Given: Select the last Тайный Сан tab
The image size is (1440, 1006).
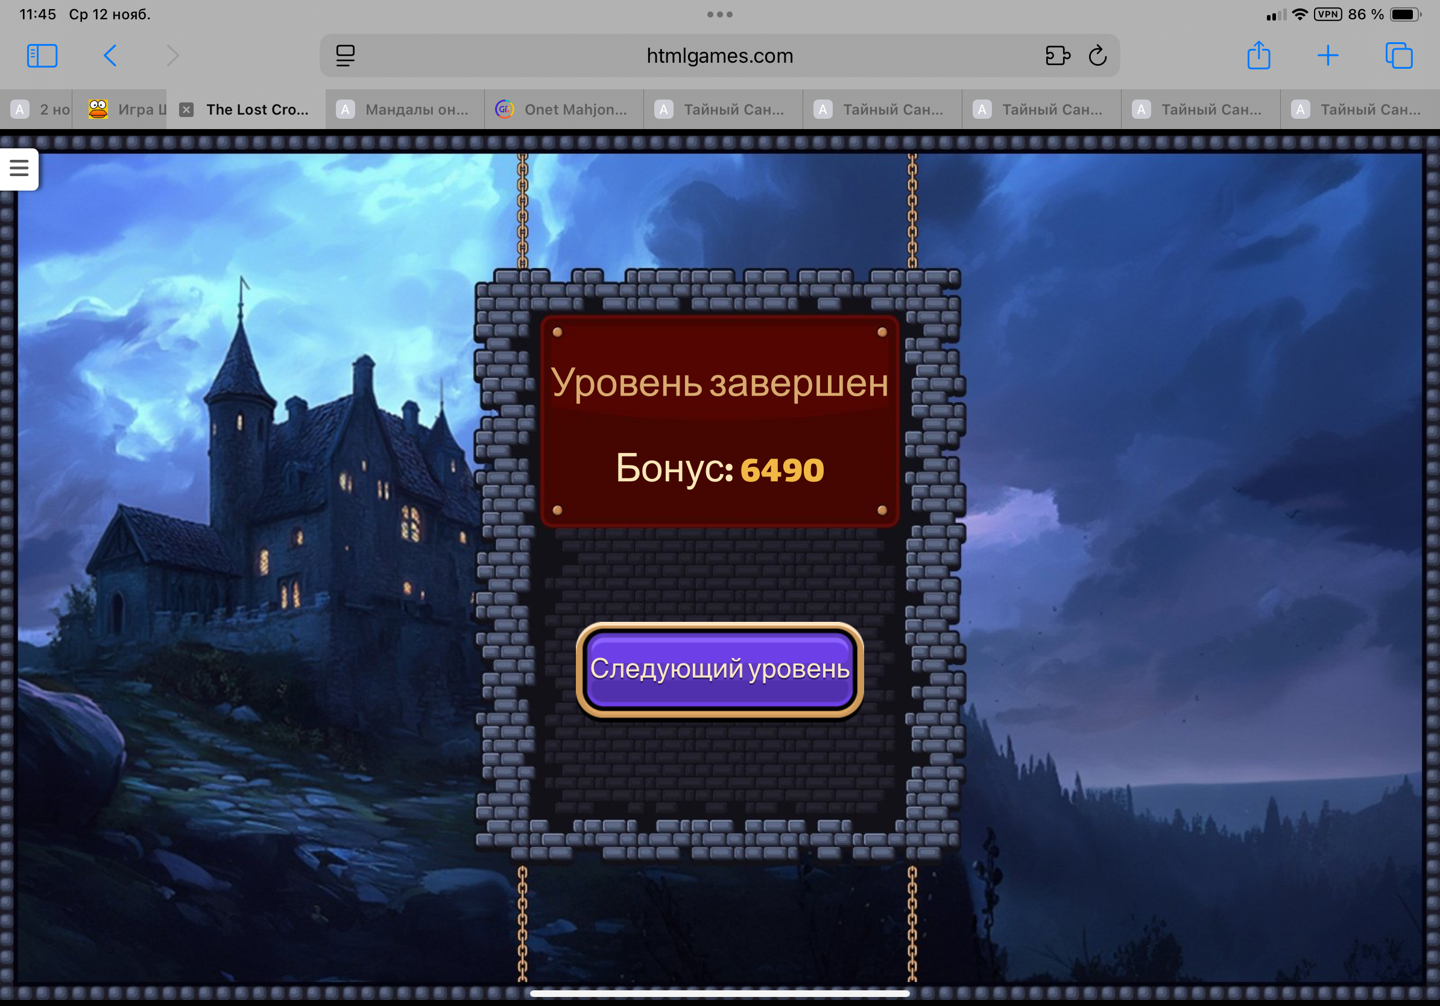Looking at the screenshot, I should (x=1359, y=110).
